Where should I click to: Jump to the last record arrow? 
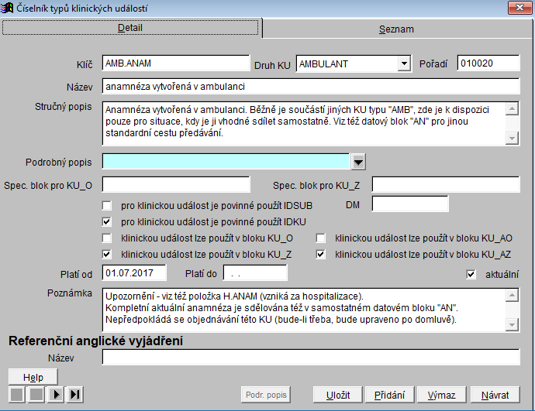[75, 395]
